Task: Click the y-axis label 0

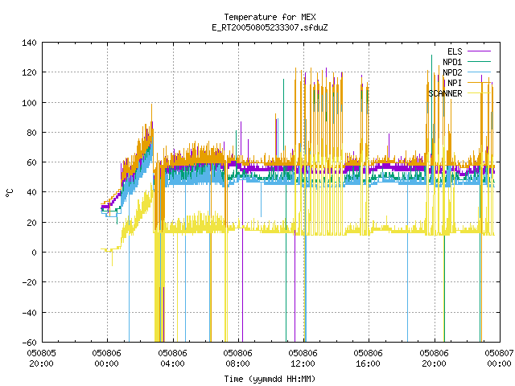Action: coord(34,253)
